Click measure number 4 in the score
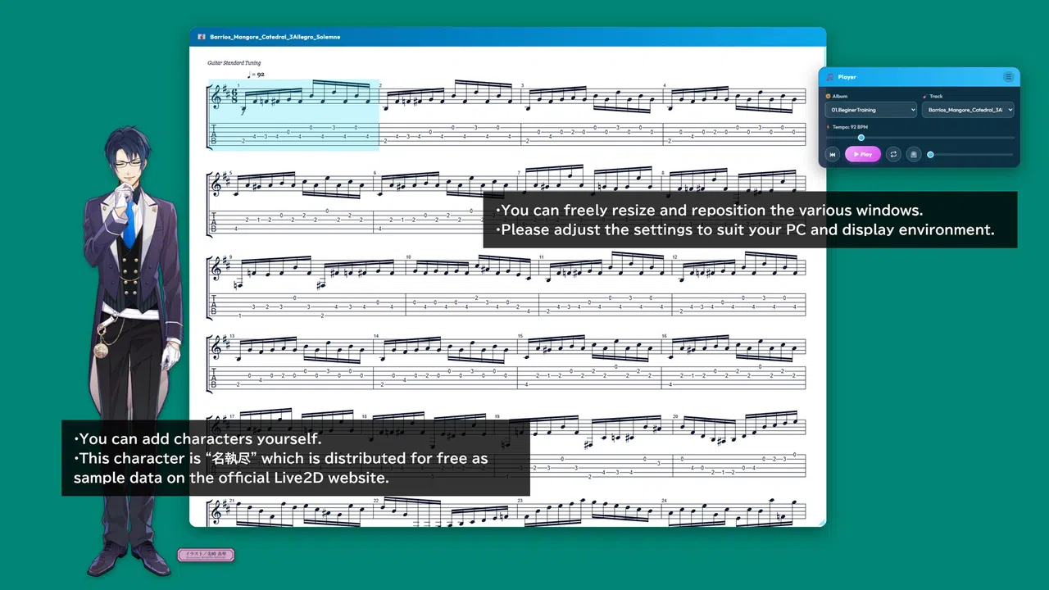This screenshot has height=590, width=1049. pos(665,85)
